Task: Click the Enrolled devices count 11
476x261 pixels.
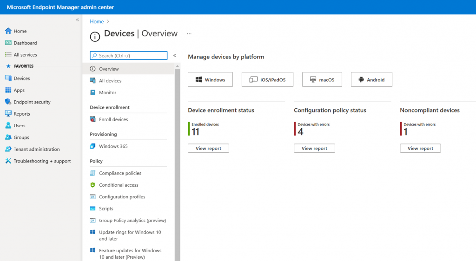Action: [x=195, y=132]
